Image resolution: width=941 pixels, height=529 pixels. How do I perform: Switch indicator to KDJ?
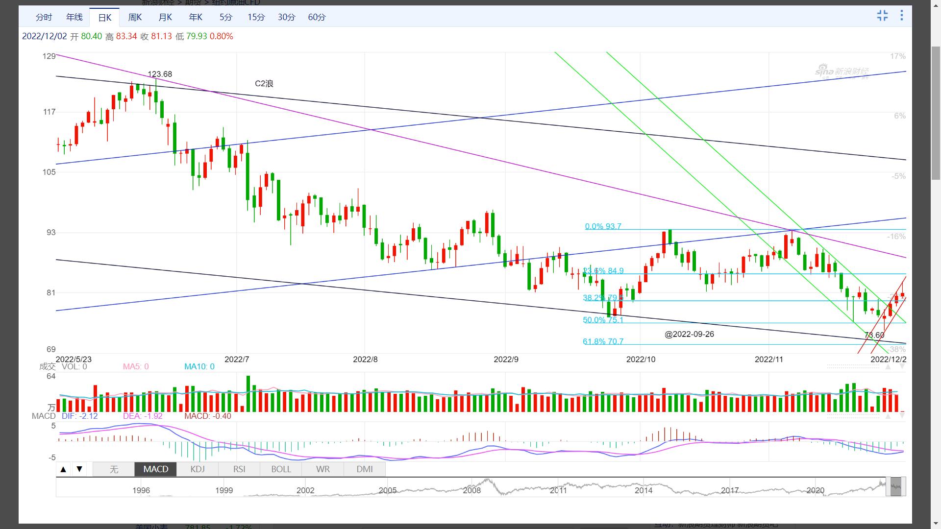(198, 469)
